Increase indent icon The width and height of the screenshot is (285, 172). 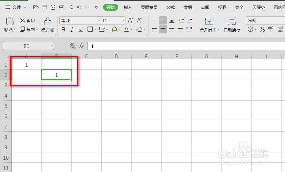(x=190, y=20)
